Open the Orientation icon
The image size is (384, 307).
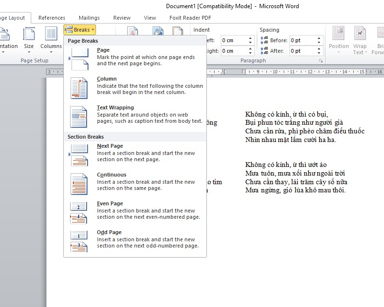4,34
